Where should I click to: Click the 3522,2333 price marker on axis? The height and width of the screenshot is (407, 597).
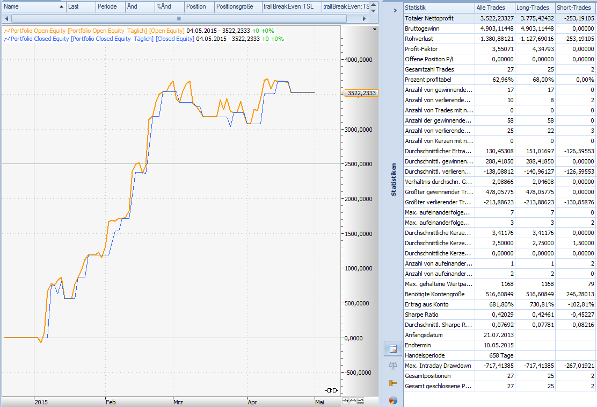361,93
